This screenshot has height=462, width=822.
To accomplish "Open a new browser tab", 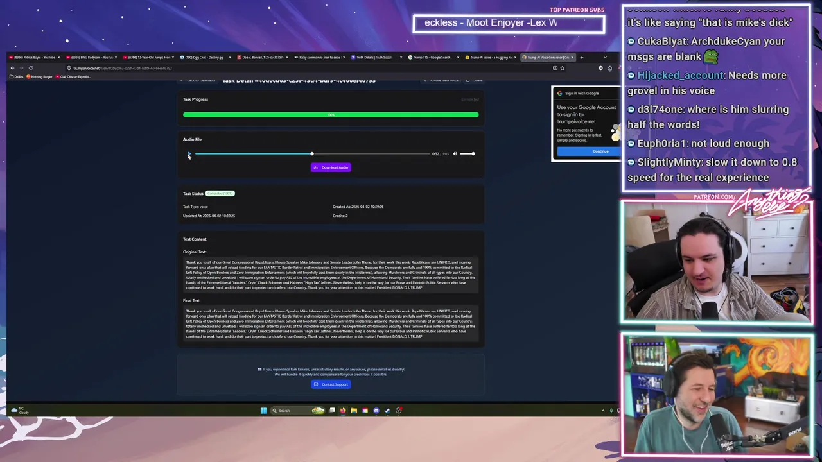I will click(x=582, y=58).
